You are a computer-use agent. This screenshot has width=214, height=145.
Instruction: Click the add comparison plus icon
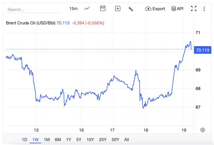[118, 9]
